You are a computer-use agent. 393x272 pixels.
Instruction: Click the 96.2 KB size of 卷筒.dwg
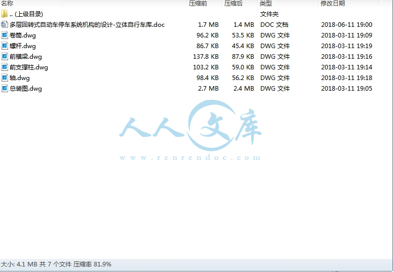208,35
